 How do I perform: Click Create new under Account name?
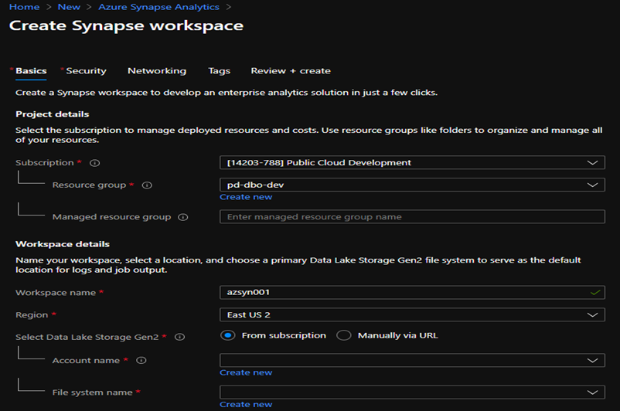tap(246, 372)
